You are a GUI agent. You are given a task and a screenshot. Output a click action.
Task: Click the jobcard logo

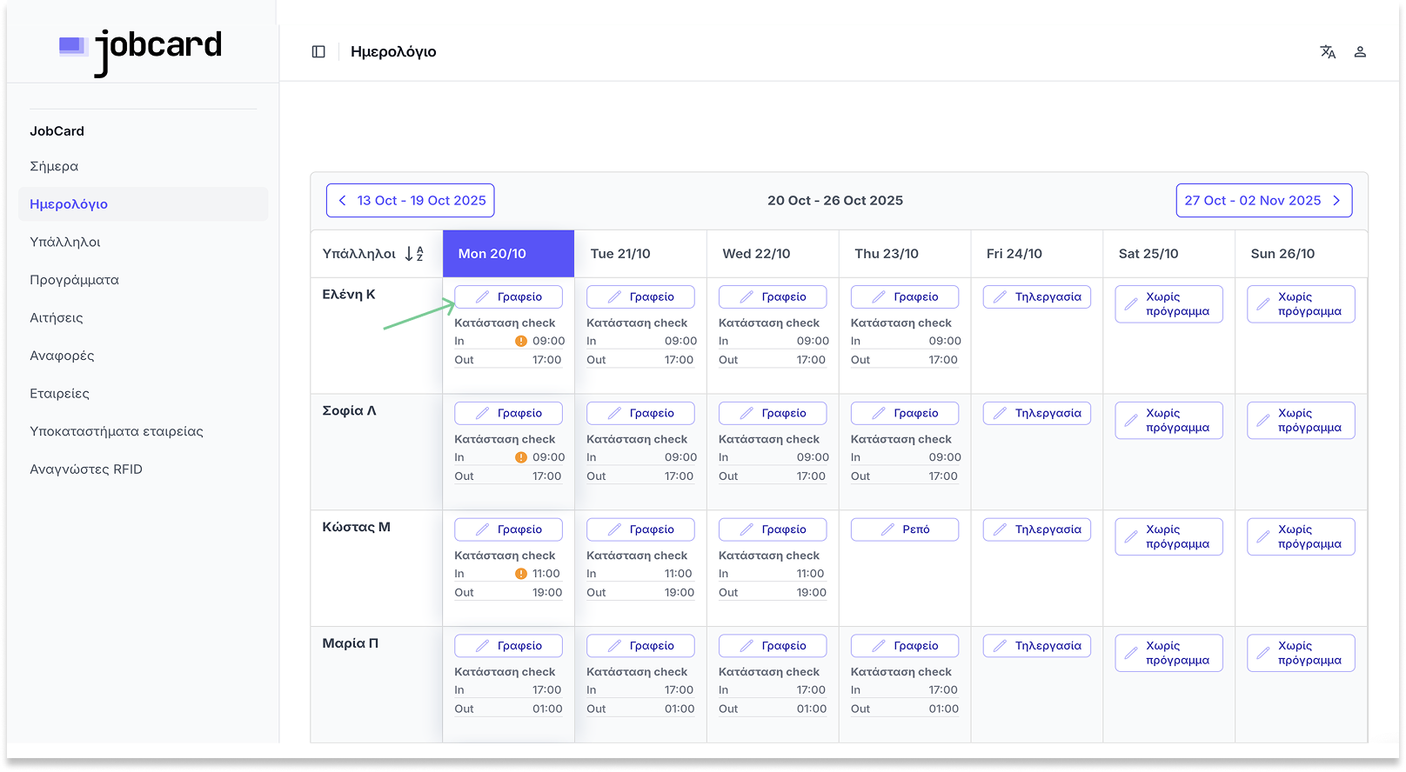pos(140,50)
